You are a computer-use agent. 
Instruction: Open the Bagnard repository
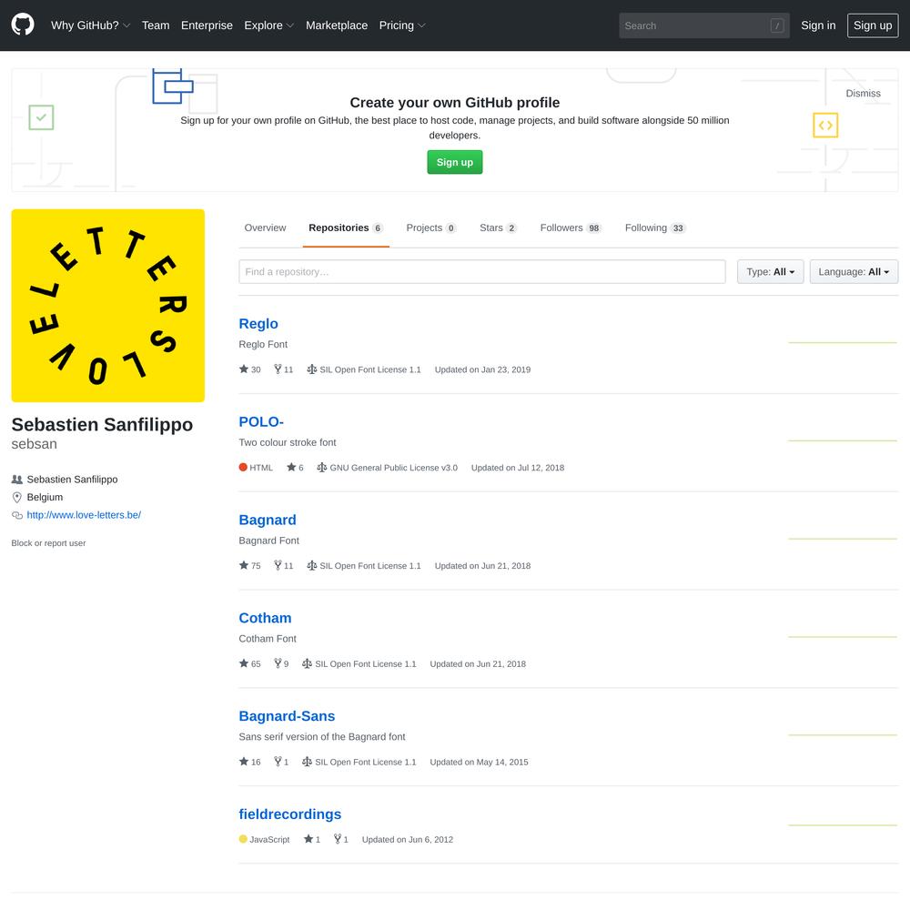pos(268,520)
